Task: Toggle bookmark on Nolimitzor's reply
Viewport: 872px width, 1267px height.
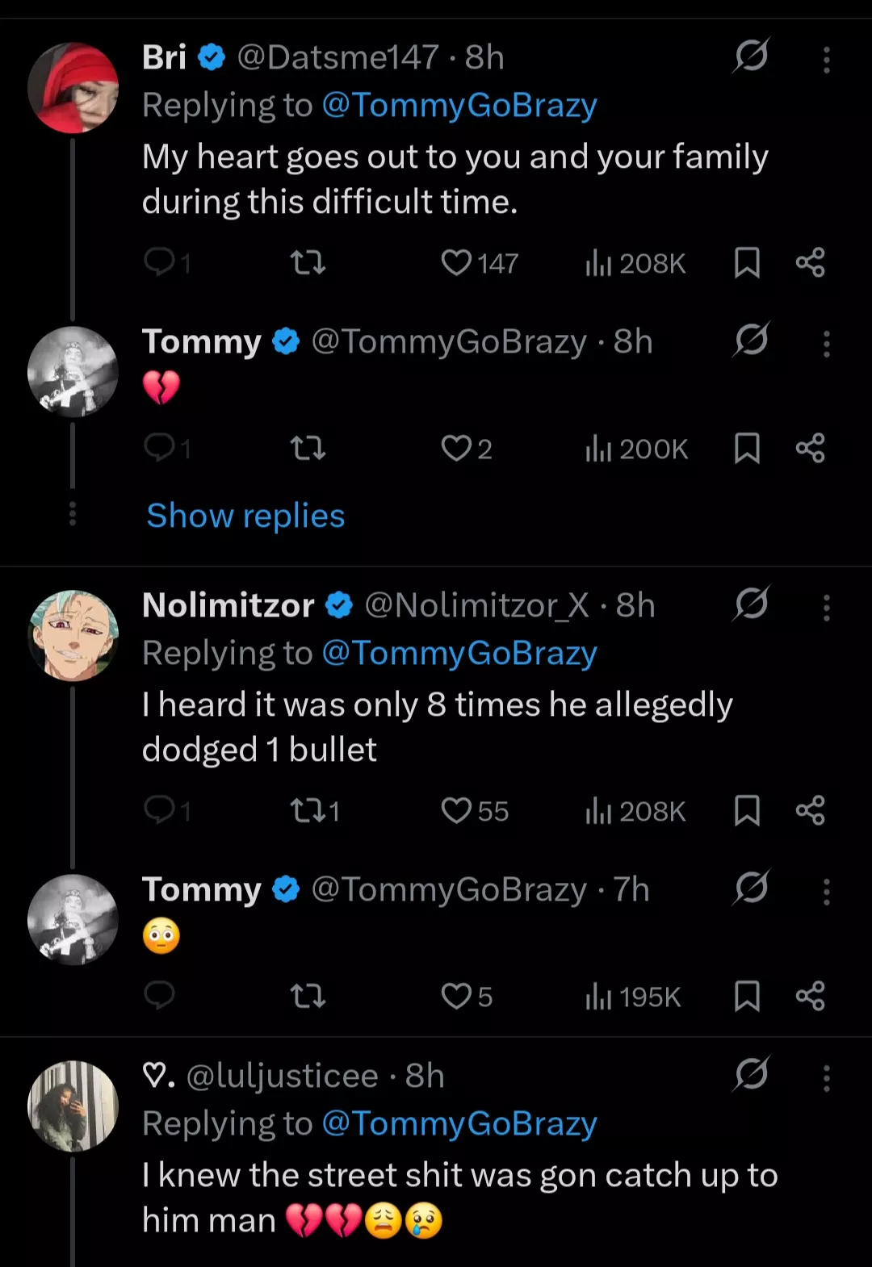Action: point(747,811)
